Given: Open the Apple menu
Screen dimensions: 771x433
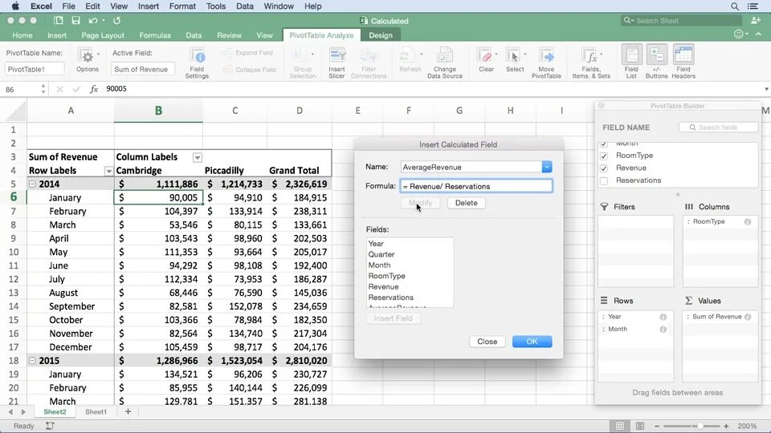Looking at the screenshot, I should pos(15,6).
